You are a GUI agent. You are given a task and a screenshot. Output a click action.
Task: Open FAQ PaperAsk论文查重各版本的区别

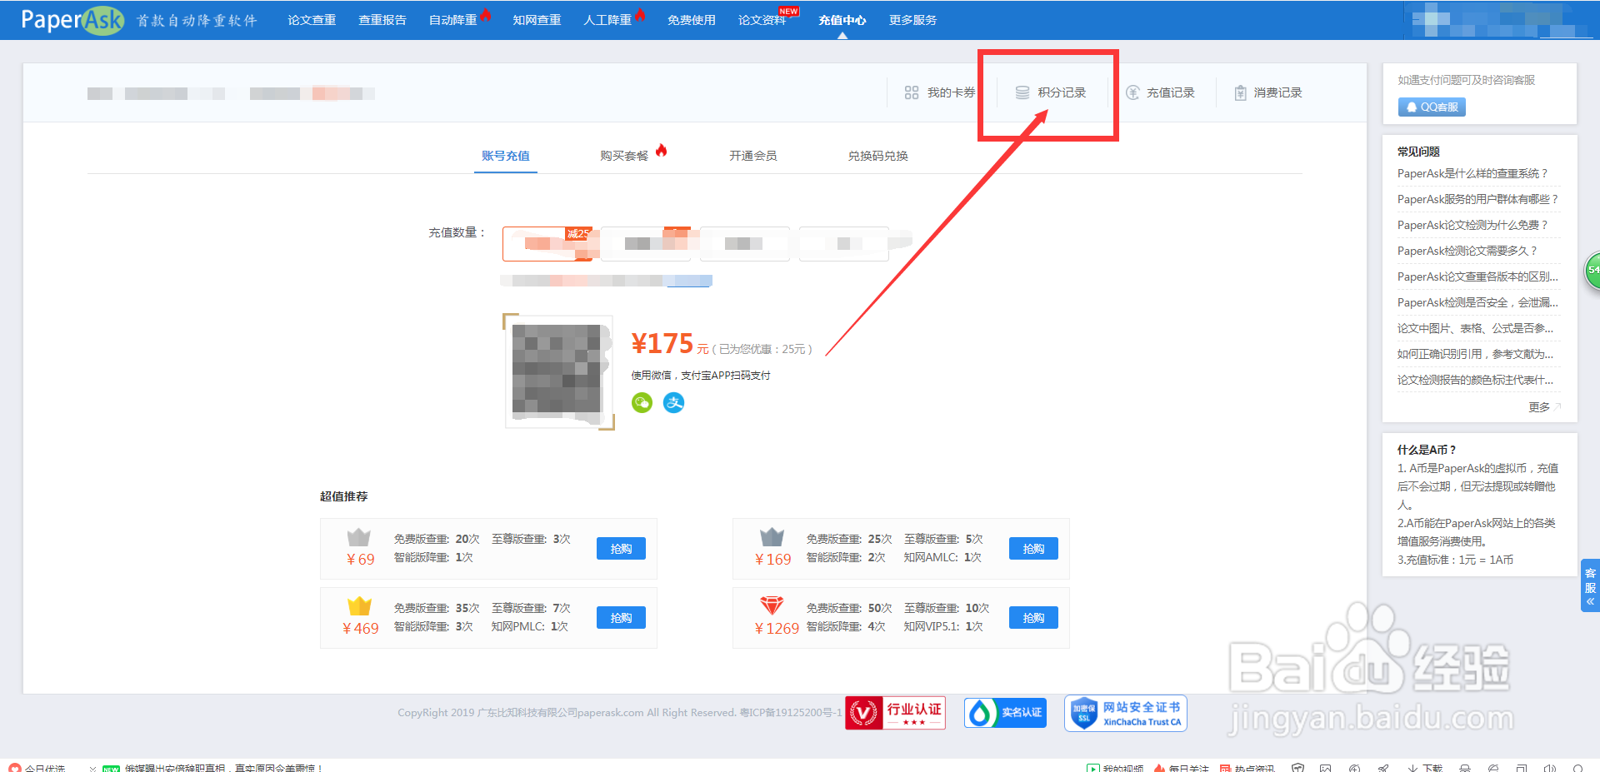(x=1477, y=276)
